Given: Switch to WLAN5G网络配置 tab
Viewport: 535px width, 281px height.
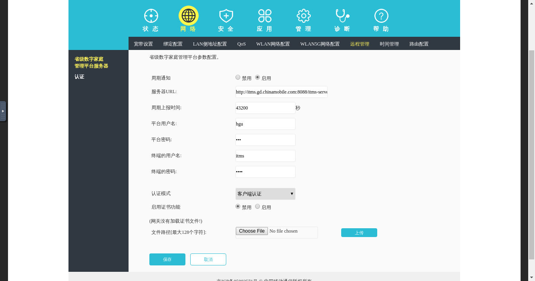Looking at the screenshot, I should click(x=320, y=44).
